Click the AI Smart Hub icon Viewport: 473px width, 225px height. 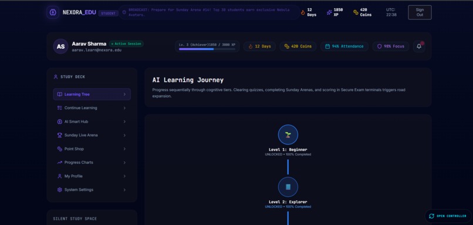pos(59,122)
